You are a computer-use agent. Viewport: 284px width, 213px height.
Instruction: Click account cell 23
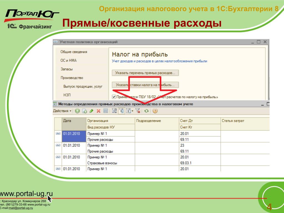[x=200, y=145]
